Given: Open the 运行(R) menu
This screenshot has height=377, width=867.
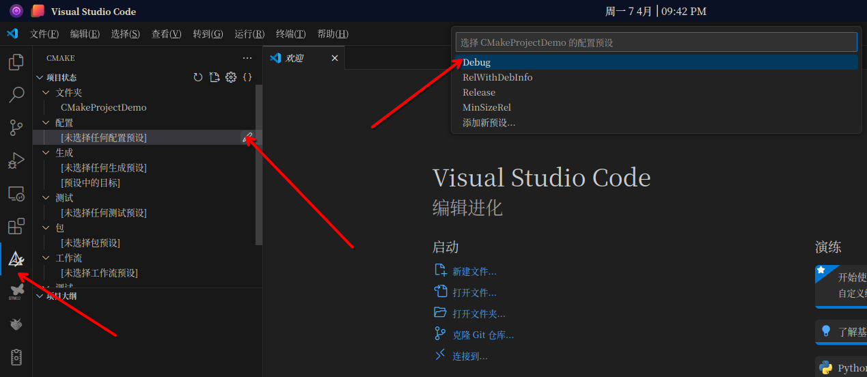Looking at the screenshot, I should pos(249,33).
